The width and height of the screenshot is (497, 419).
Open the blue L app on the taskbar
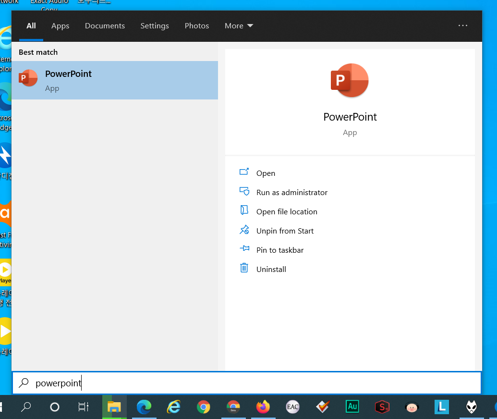441,407
